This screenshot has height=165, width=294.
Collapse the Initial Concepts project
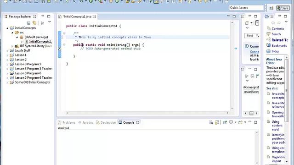pos(7,28)
